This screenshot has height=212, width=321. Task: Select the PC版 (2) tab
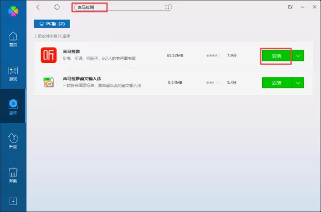(52, 23)
